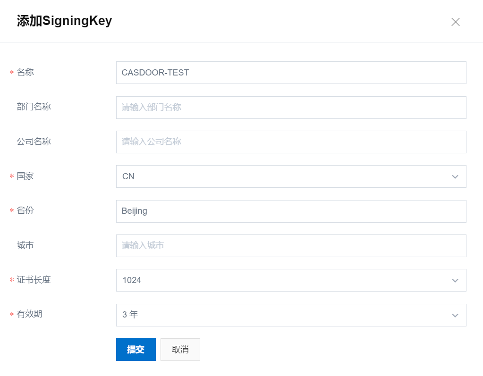Click the X icon at dialog top right
This screenshot has width=483, height=376.
(455, 22)
